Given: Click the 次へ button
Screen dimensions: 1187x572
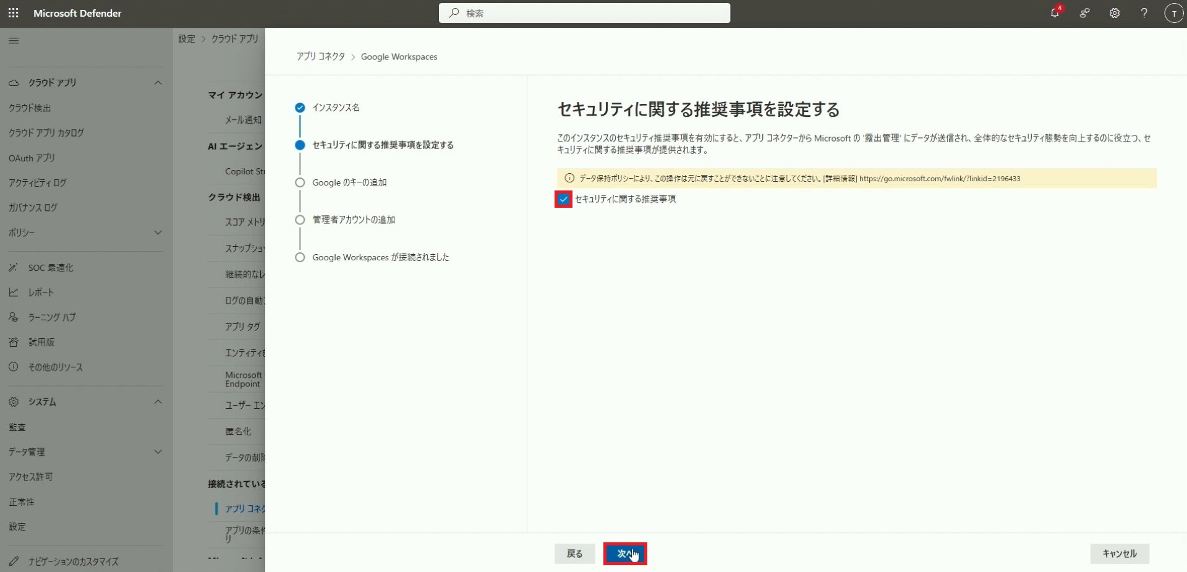Looking at the screenshot, I should (624, 553).
